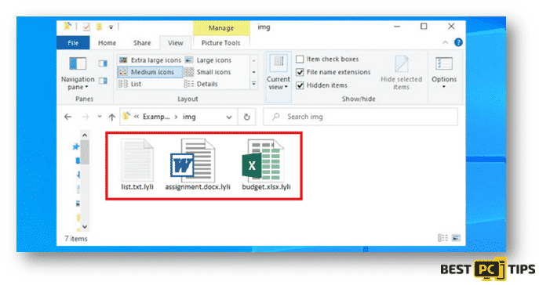Screen dimensions: 539x285
Task: Open the File menu tab
Action: 73,43
